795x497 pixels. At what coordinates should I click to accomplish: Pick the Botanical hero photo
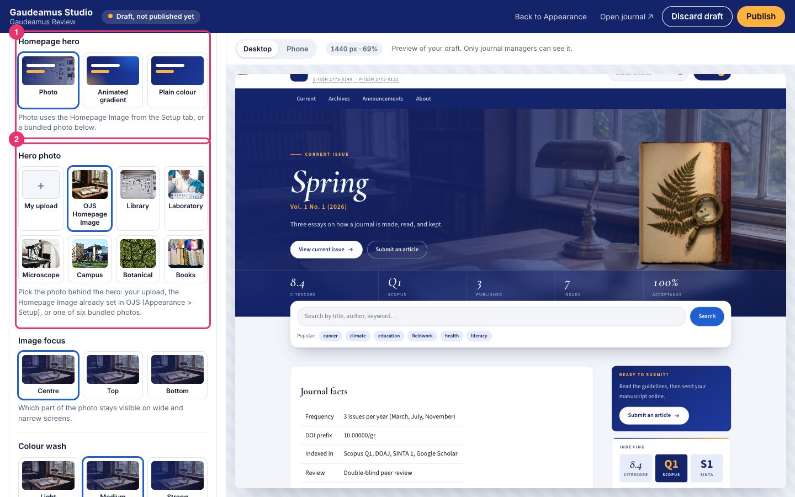[x=137, y=259]
